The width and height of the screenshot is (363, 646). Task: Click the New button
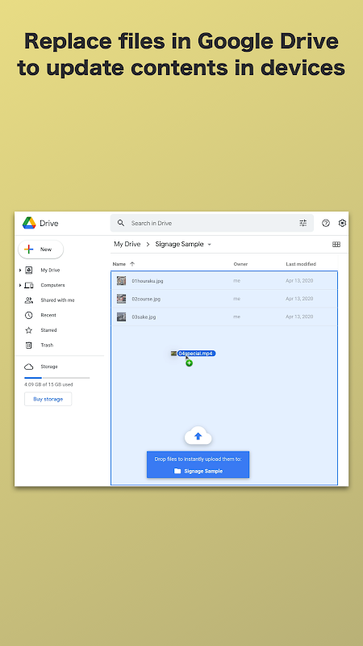click(x=41, y=250)
